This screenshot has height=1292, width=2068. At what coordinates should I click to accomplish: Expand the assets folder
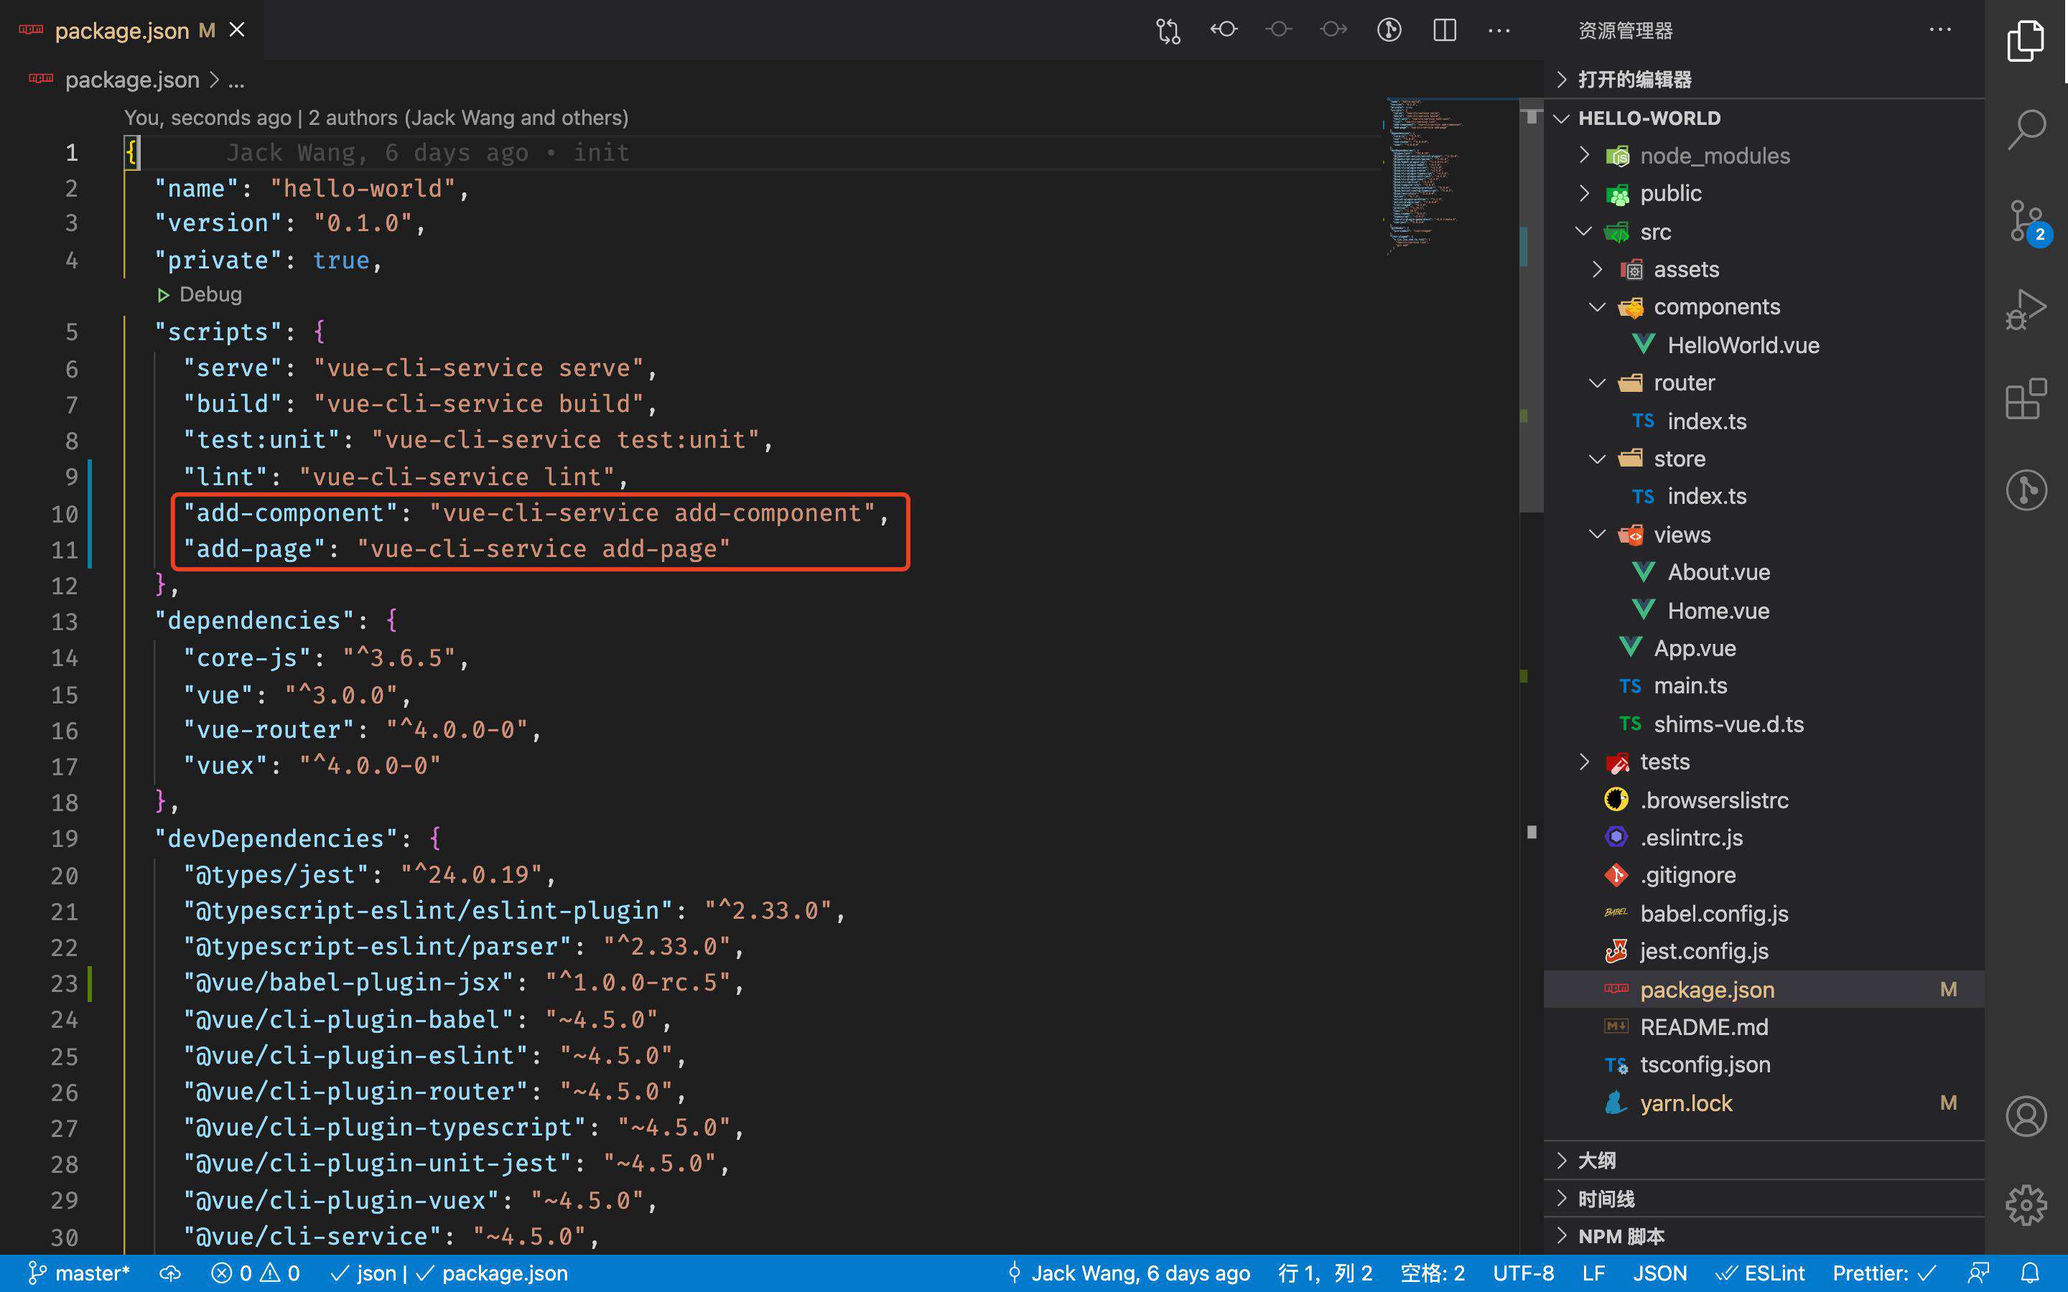click(1763, 269)
